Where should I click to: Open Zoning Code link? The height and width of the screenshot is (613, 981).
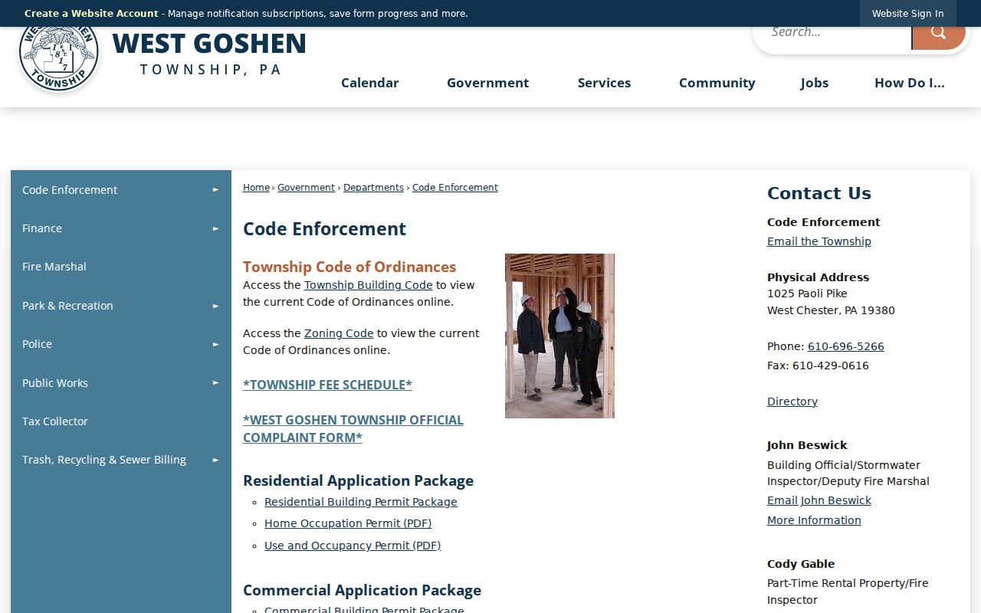(339, 333)
